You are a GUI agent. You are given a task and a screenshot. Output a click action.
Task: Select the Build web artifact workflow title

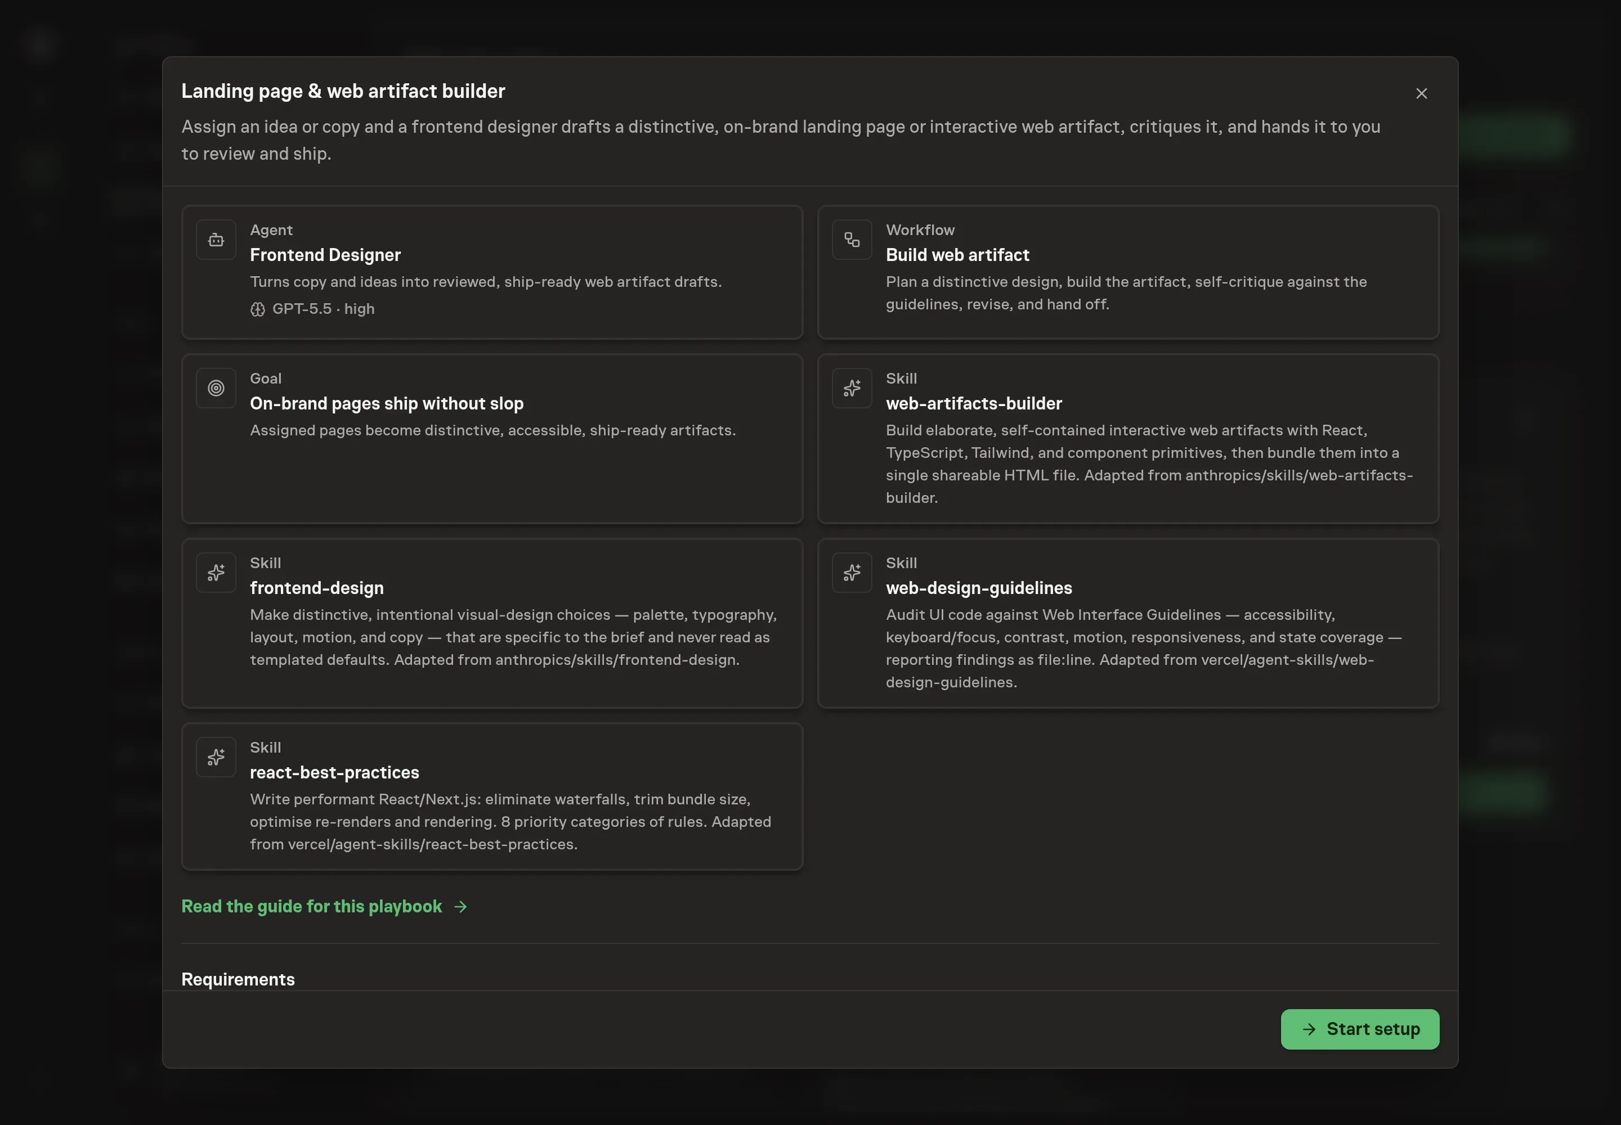pos(957,255)
